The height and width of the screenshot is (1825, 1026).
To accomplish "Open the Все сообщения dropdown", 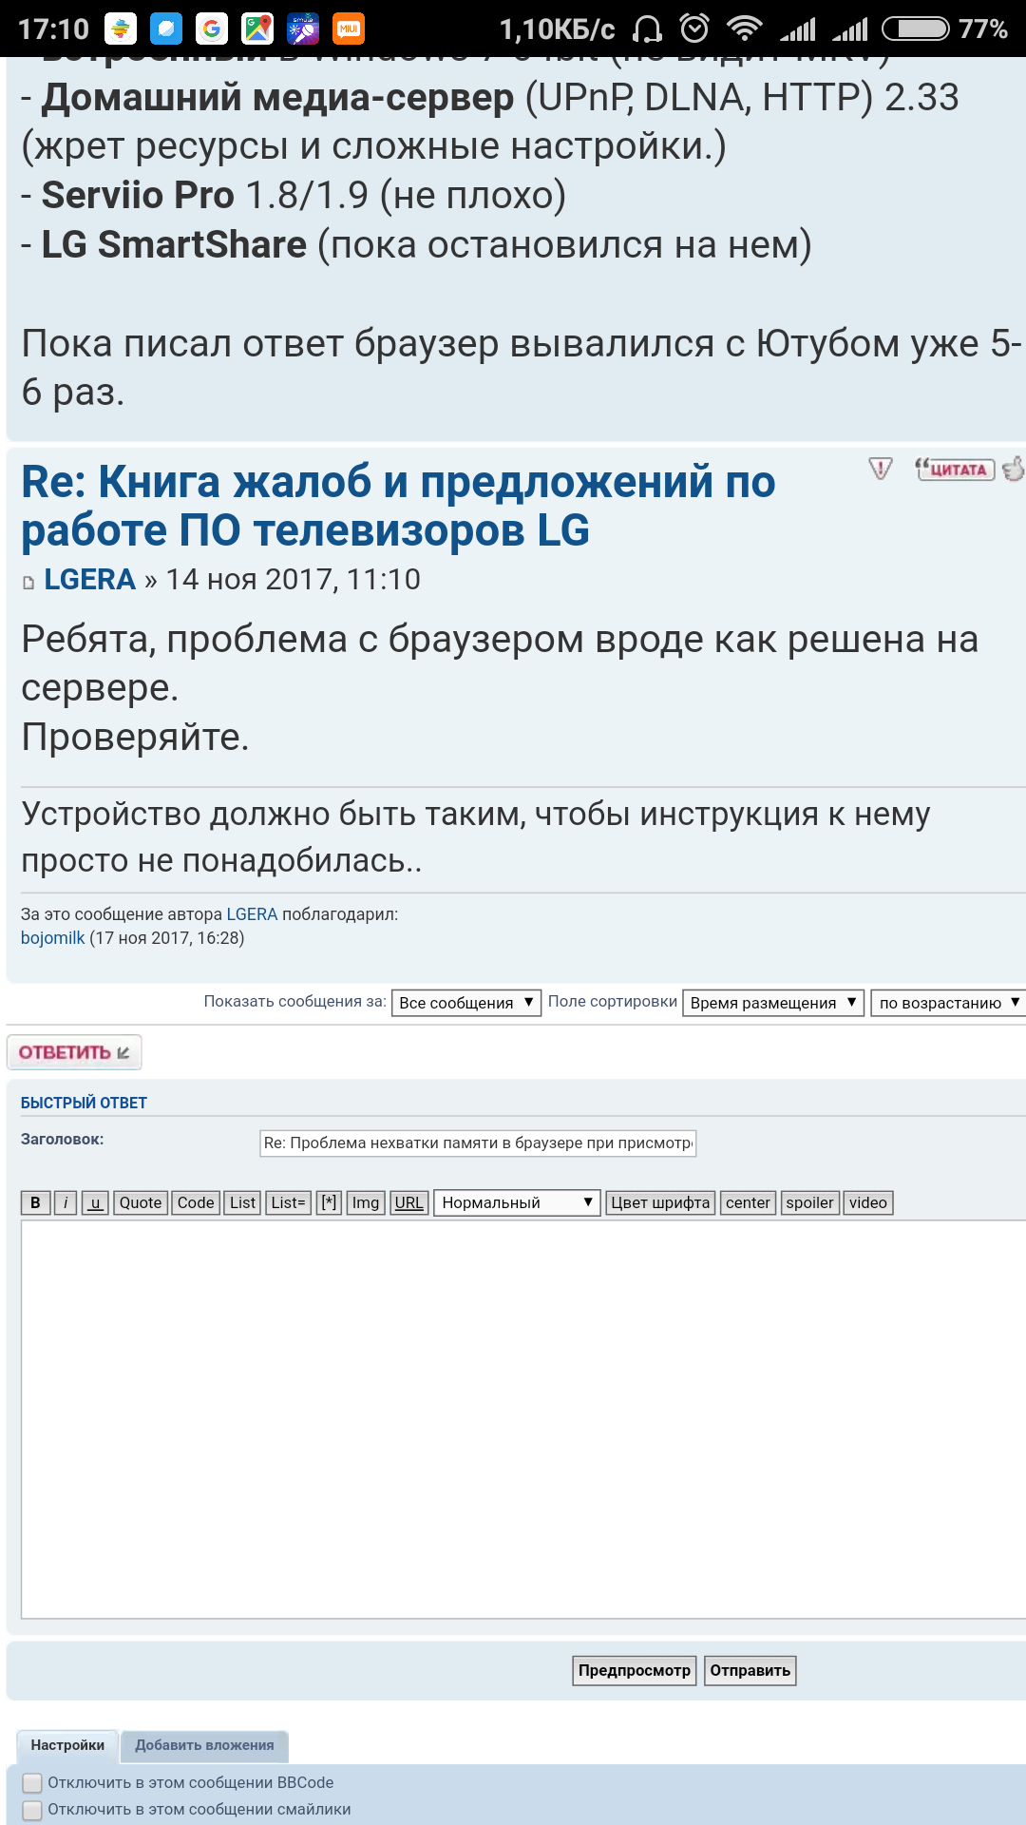I will pos(465,1003).
